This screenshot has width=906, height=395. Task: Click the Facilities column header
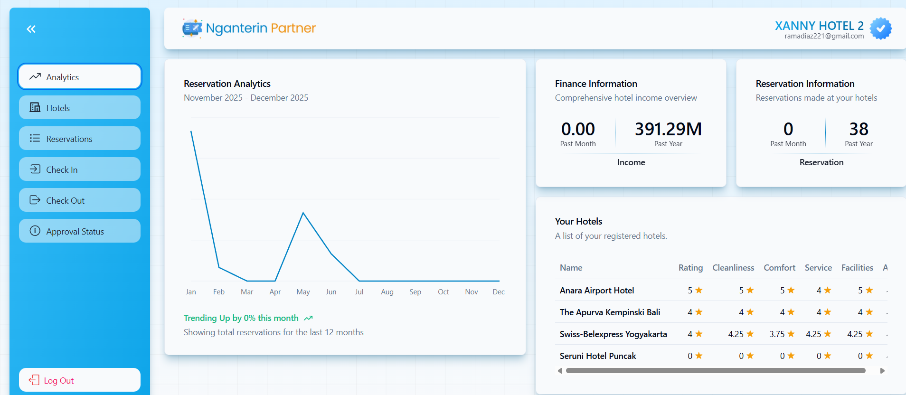pyautogui.click(x=857, y=268)
